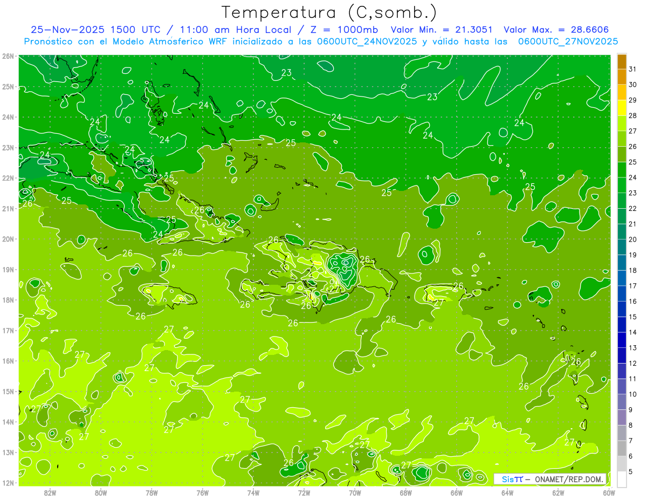Click the "5" color scale label
The image size is (647, 500).
630,472
